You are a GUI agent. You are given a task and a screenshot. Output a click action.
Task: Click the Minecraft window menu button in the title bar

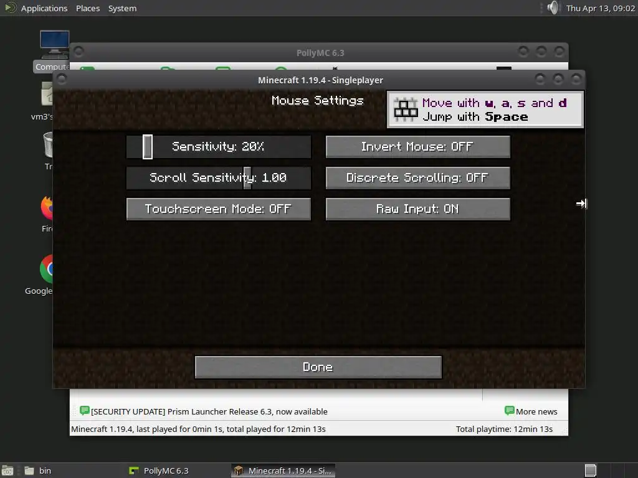(62, 79)
